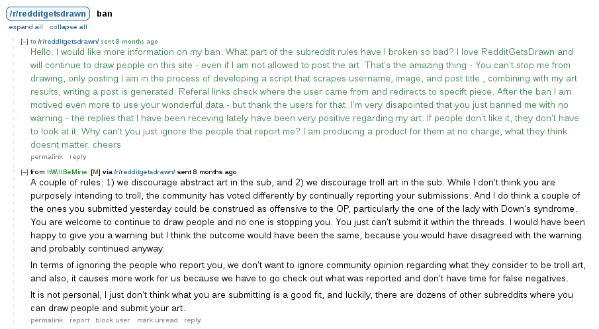Open ItWillBeMine's user profile
This screenshot has width=599, height=329.
pos(67,172)
